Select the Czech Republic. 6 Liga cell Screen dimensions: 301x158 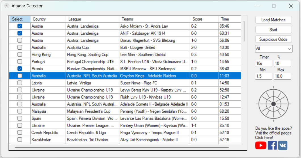[x=92, y=133]
